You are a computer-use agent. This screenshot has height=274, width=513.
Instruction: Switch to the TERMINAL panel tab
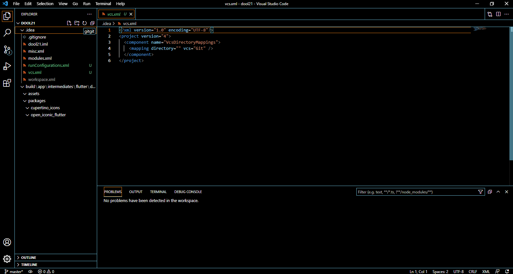coord(158,192)
